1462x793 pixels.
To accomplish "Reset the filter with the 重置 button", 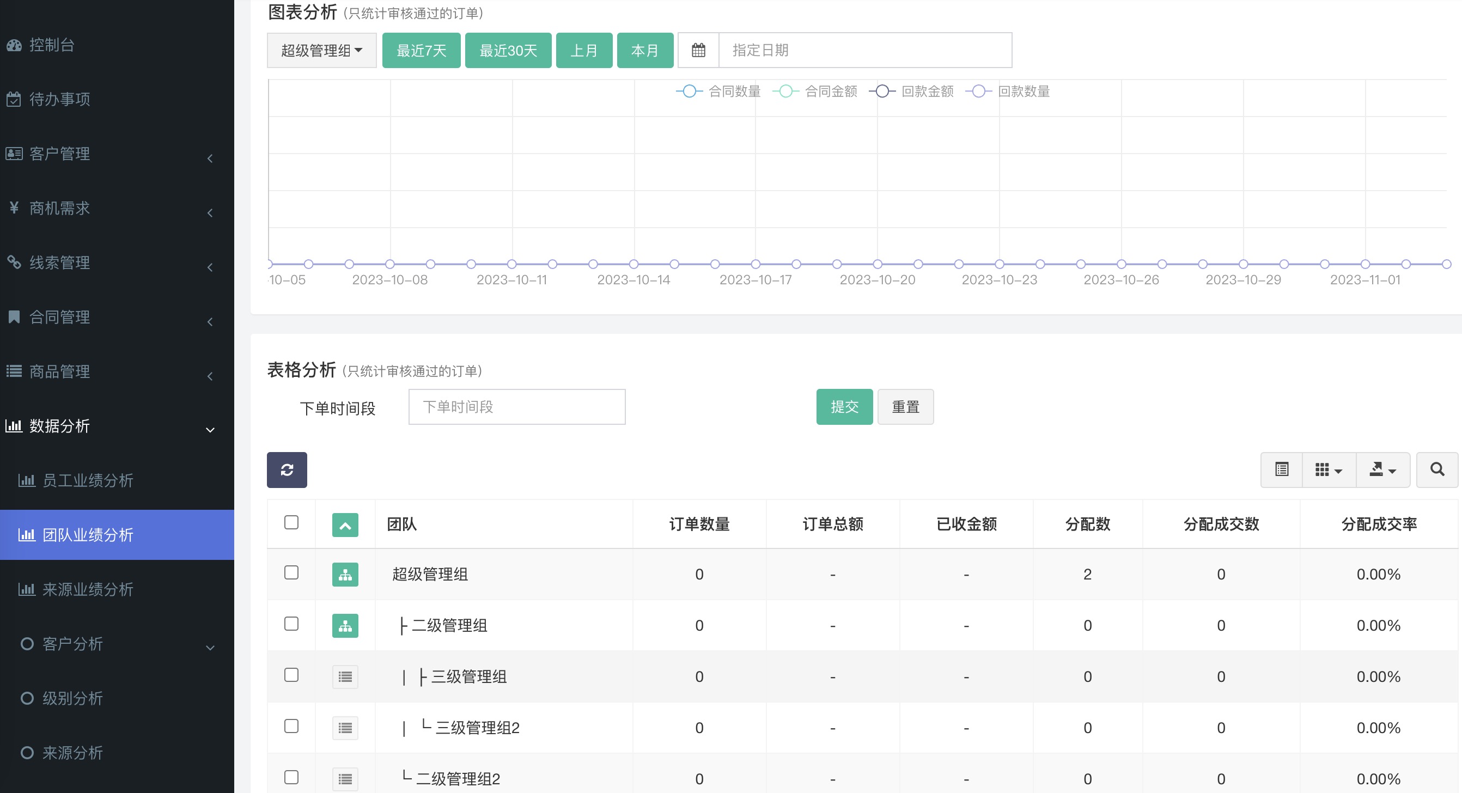I will click(905, 407).
